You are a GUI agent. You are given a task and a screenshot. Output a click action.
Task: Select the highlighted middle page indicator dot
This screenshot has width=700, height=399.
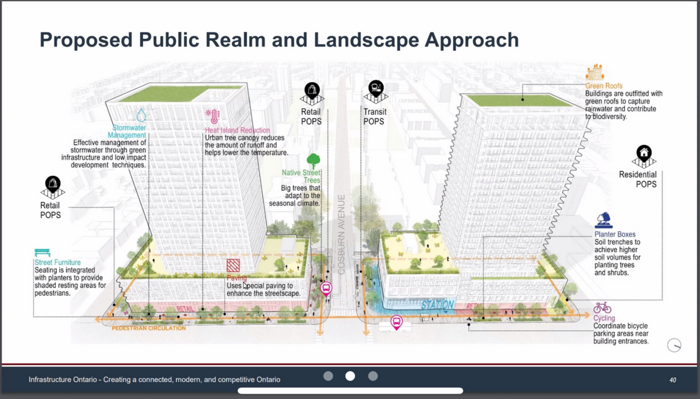coord(350,376)
